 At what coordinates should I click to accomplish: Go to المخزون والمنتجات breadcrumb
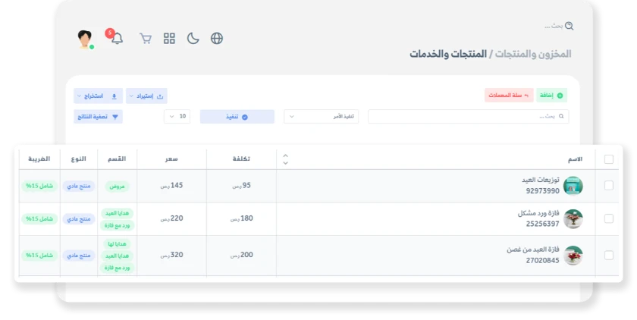[x=535, y=54]
